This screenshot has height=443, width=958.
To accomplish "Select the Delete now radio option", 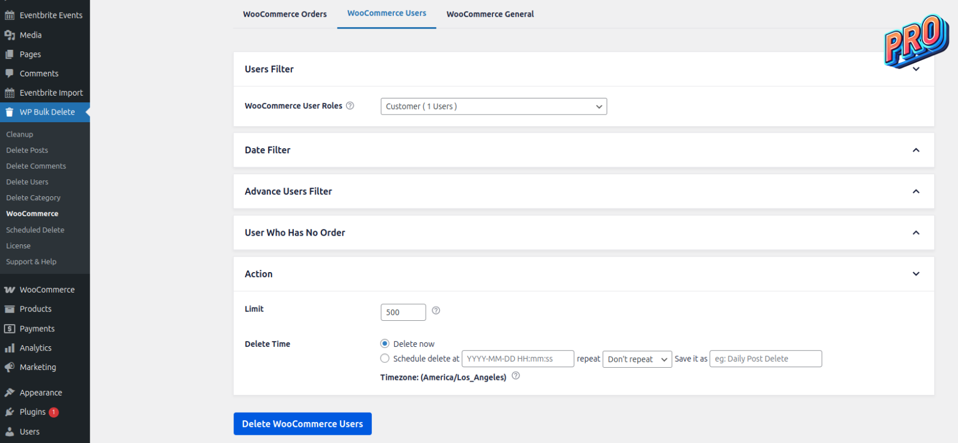I will pyautogui.click(x=385, y=343).
